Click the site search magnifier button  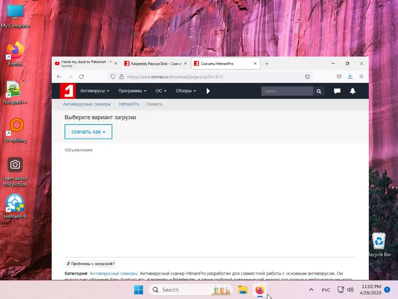tap(319, 91)
